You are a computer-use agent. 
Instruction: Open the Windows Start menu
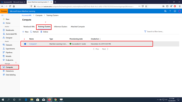pos(3,99)
